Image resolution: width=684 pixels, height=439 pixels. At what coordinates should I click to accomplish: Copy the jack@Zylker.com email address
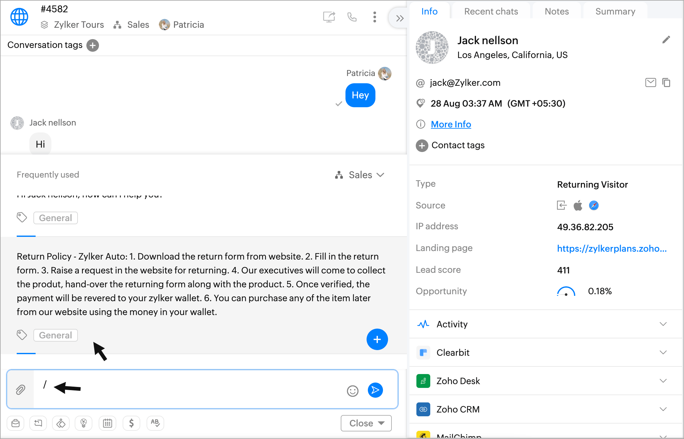tap(666, 83)
